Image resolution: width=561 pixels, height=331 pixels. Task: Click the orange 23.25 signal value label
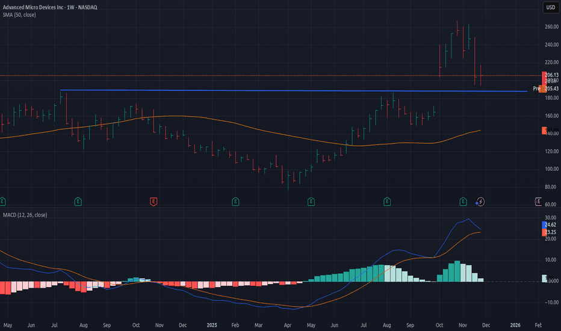tap(551, 232)
